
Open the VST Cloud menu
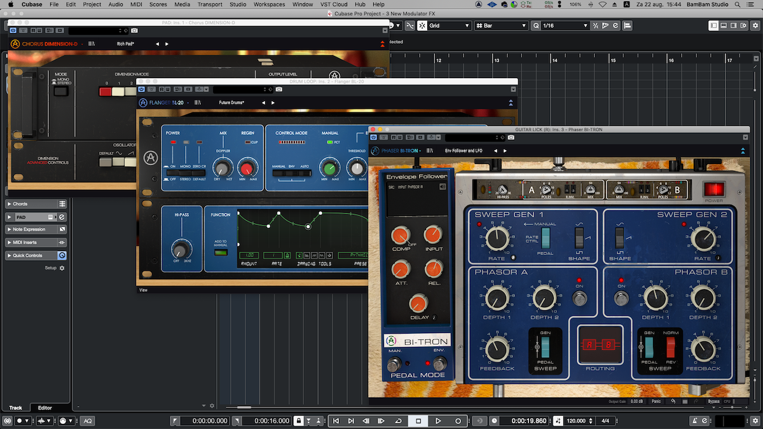click(334, 4)
